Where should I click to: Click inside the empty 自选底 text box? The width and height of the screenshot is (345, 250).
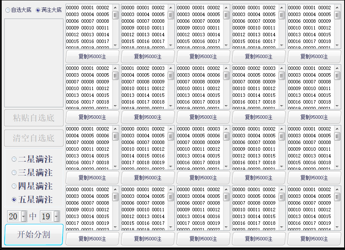(x=34, y=62)
